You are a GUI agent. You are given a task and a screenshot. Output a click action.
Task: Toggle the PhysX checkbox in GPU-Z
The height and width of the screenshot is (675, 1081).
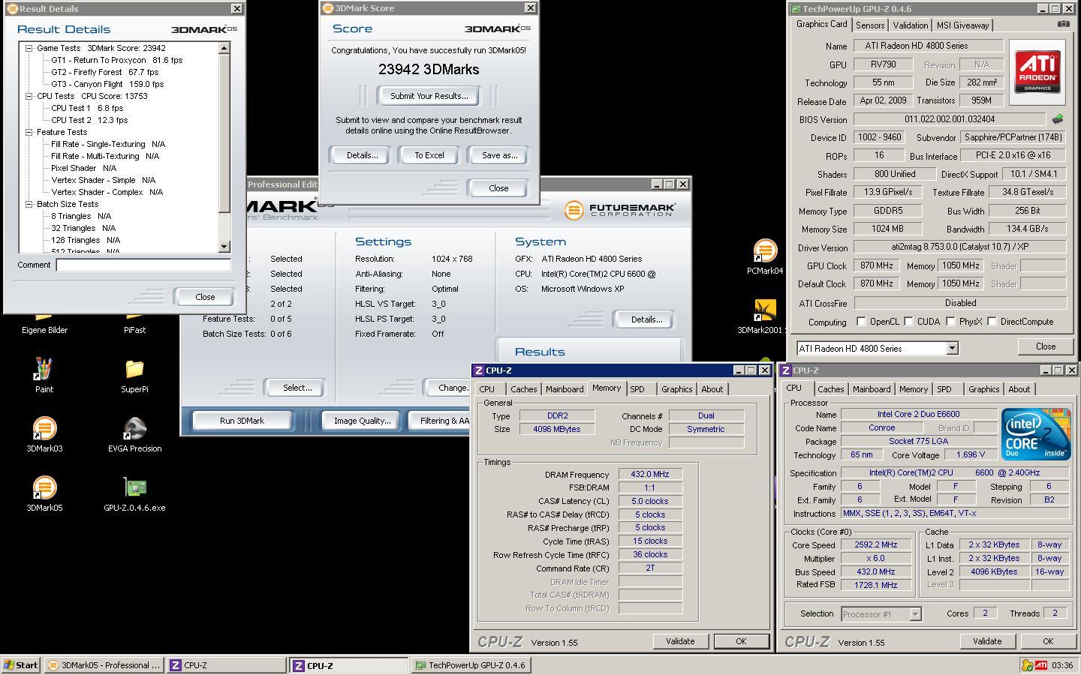950,322
